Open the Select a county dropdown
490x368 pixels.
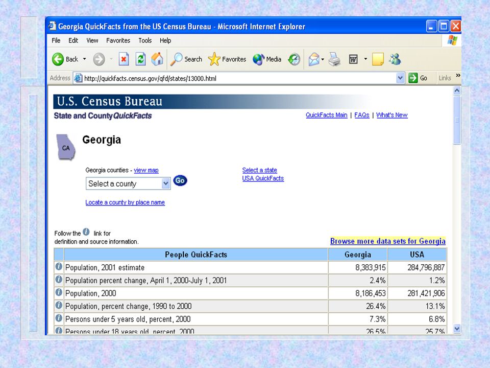click(128, 183)
